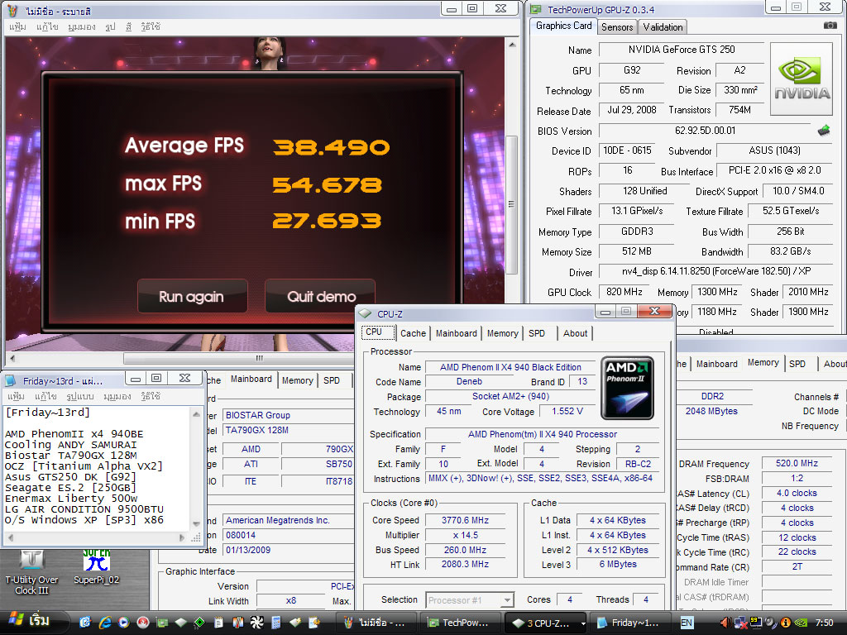
Task: Switch to the TechPow... taskbar button
Action: pyautogui.click(x=461, y=623)
